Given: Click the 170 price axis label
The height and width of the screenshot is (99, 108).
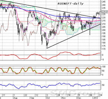Looking at the screenshot, I should pyautogui.click(x=104, y=49).
